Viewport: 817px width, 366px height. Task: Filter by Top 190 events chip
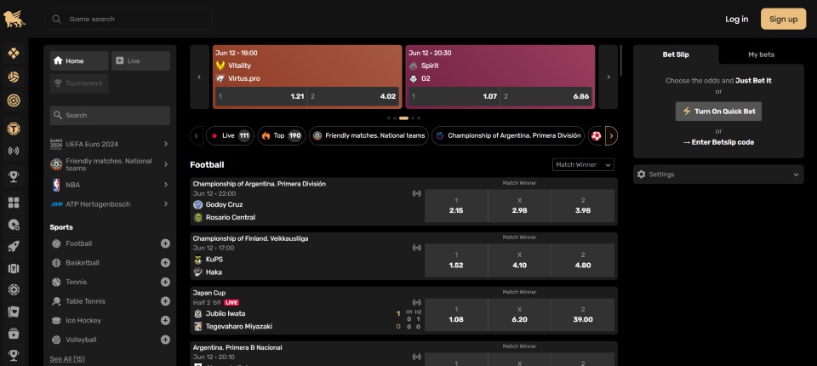coord(282,135)
